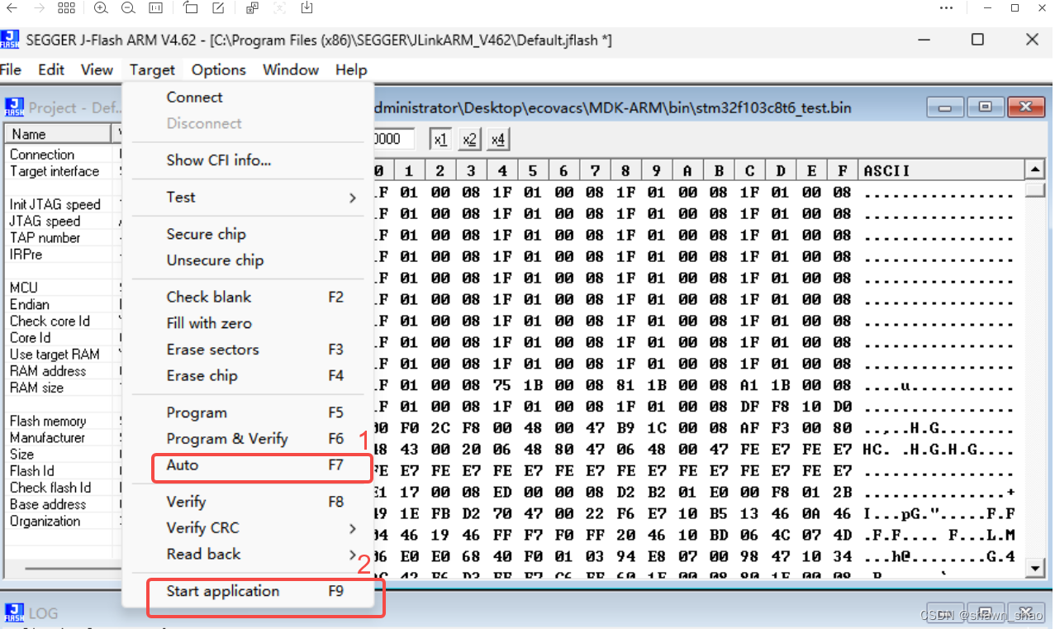
Task: Set the x4 display width button
Action: pos(497,140)
